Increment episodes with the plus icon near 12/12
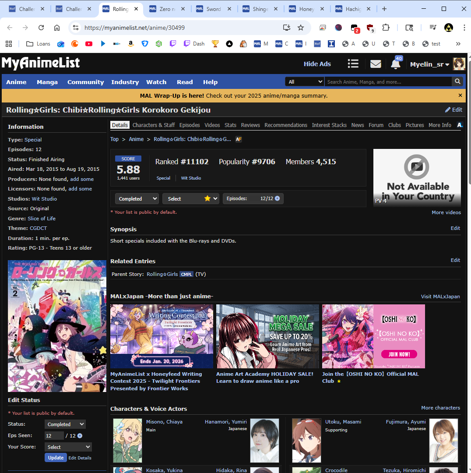The height and width of the screenshot is (473, 471). point(278,198)
